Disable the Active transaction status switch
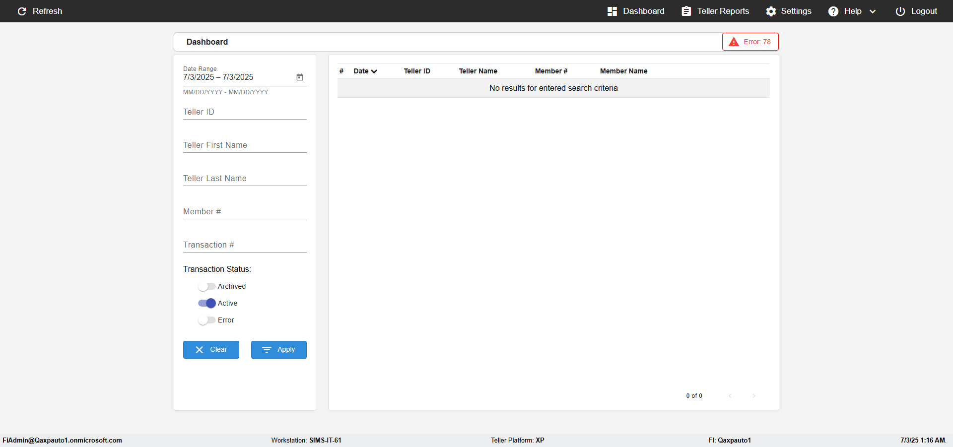This screenshot has height=447, width=953. coord(206,303)
